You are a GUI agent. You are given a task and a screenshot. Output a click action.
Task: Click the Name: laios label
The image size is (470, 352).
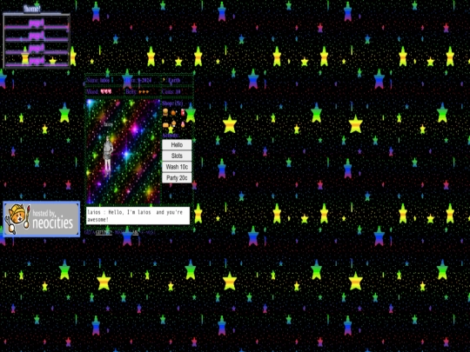point(98,80)
